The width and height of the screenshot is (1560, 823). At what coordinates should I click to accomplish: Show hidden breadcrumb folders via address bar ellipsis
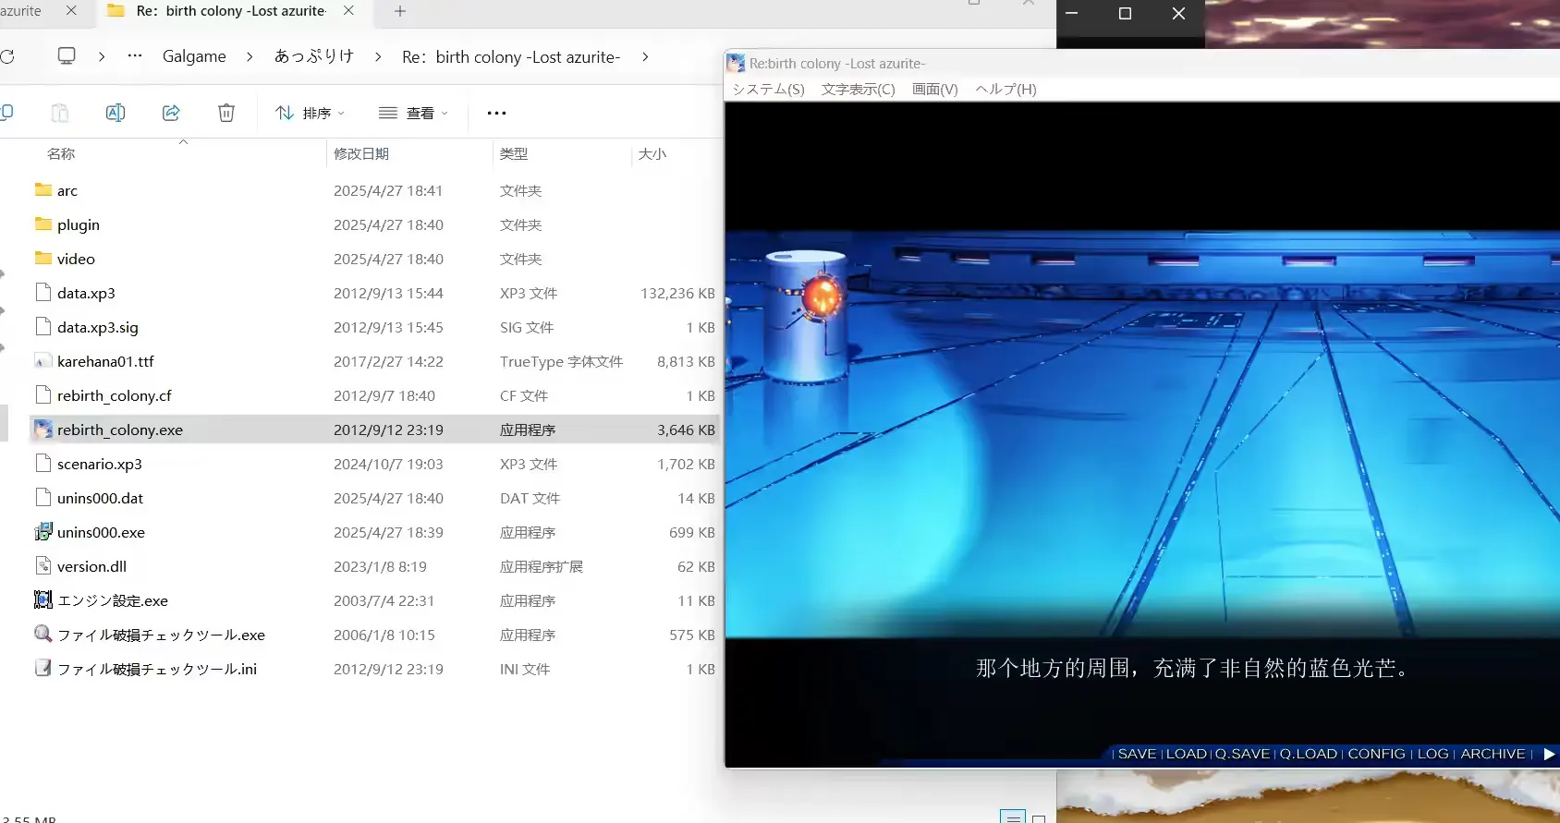[135, 55]
